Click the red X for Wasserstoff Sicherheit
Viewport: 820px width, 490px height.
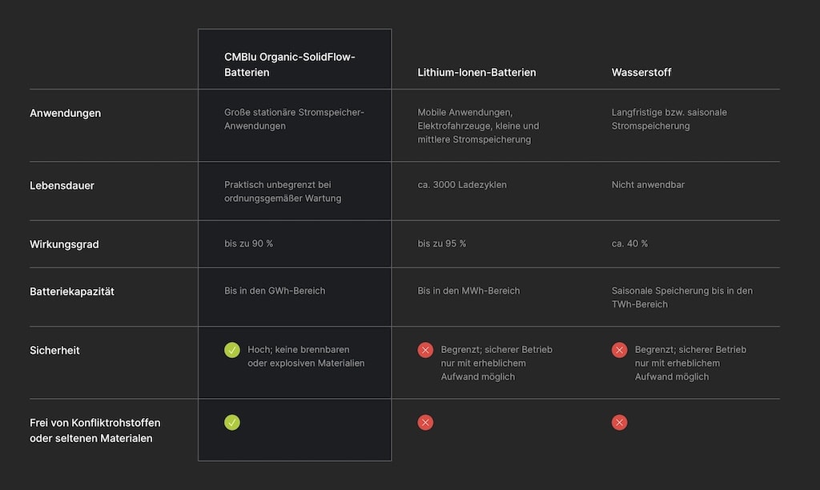(x=619, y=350)
